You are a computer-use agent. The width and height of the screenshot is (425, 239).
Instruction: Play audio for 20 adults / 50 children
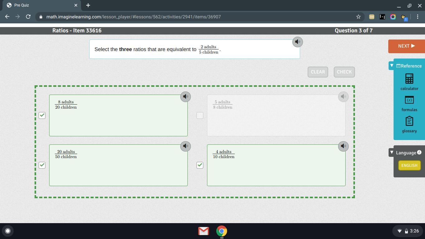pos(186,146)
